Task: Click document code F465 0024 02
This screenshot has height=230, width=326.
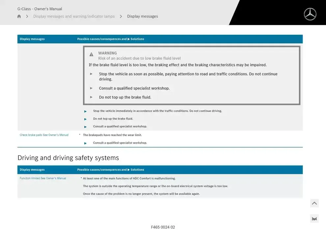Action: pos(163,227)
